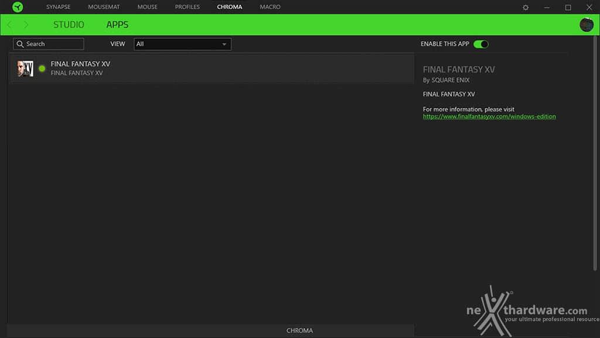
Task: Open the View dropdown set to All
Action: pyautogui.click(x=183, y=44)
